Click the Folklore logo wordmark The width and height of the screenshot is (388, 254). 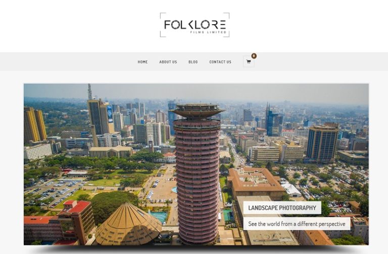195,25
